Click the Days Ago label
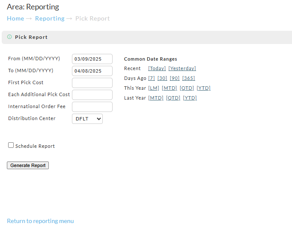Screen dimensions: 292x229 coord(135,78)
